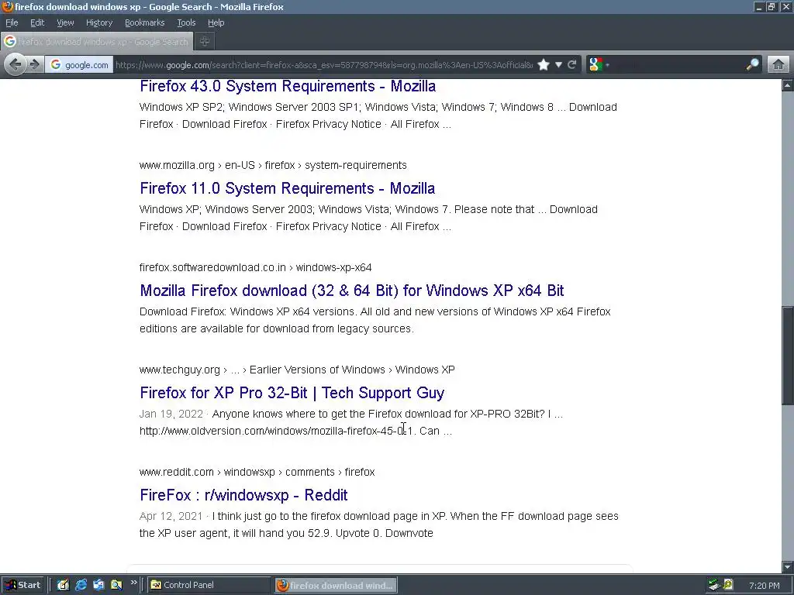
Task: Click the firefox.softwaredownload.co.in breadcrumb
Action: [x=212, y=267]
